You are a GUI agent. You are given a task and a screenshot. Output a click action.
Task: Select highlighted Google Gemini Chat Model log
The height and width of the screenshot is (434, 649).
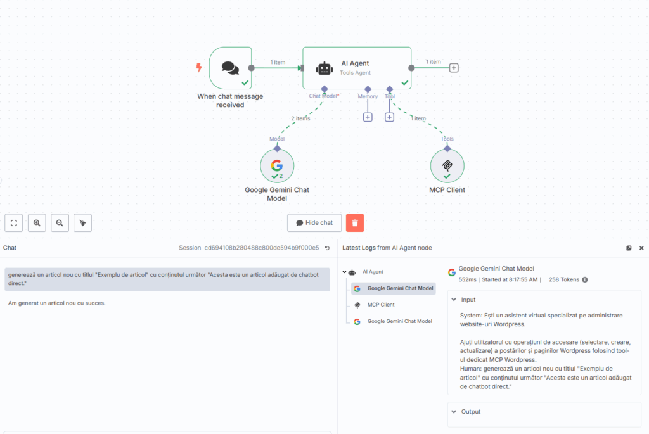(394, 288)
